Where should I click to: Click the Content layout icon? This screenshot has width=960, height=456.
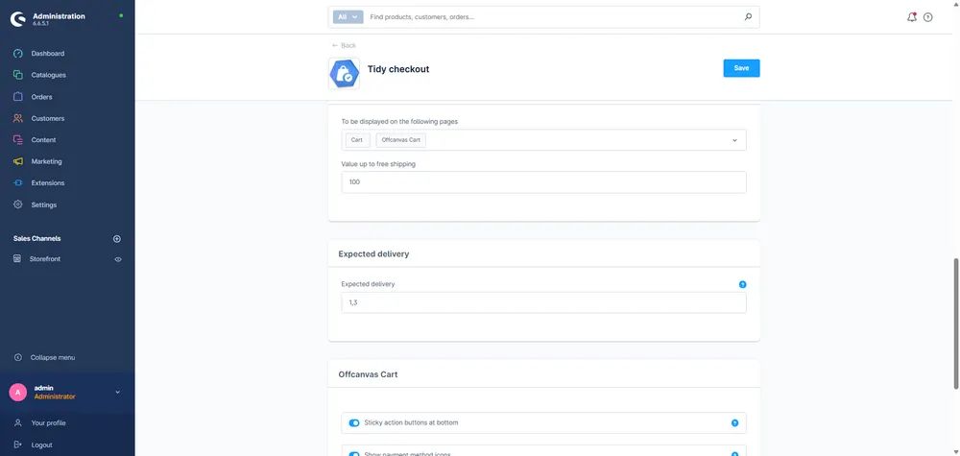17,139
